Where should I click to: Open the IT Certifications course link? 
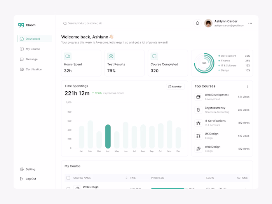(x=215, y=121)
